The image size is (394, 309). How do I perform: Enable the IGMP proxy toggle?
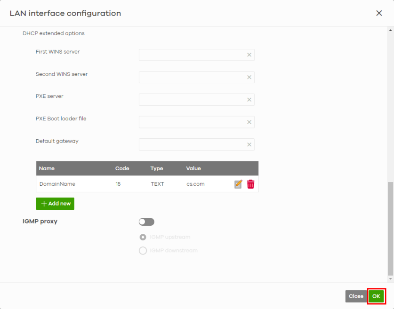click(x=146, y=222)
